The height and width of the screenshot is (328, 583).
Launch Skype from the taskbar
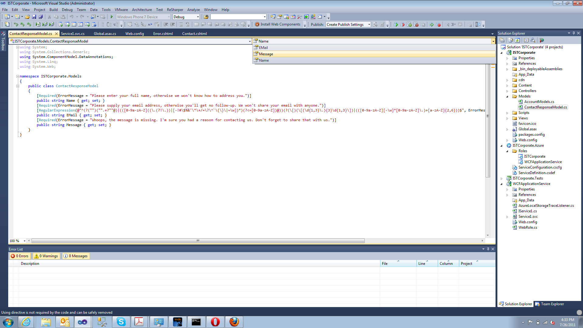click(x=121, y=322)
